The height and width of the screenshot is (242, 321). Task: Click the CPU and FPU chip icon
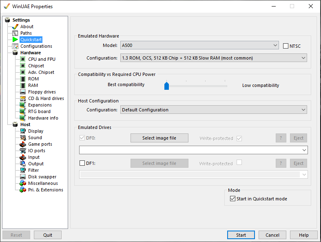click(x=23, y=59)
